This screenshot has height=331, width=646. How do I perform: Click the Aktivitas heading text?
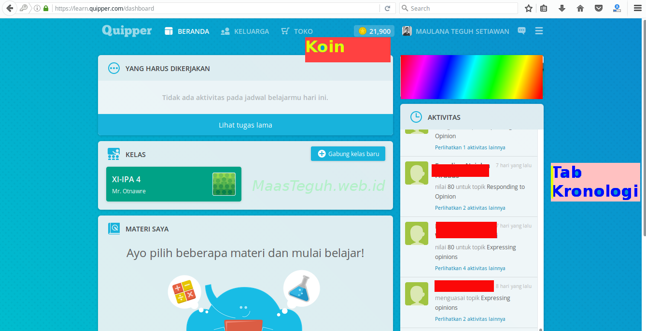click(444, 117)
